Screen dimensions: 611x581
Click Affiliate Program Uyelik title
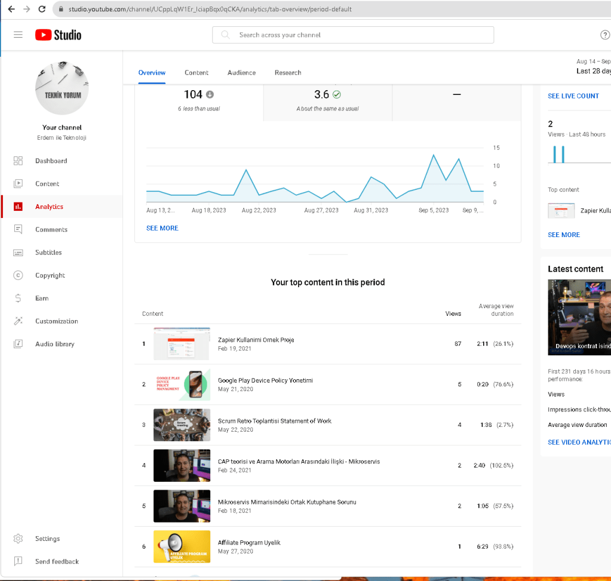pyautogui.click(x=249, y=542)
